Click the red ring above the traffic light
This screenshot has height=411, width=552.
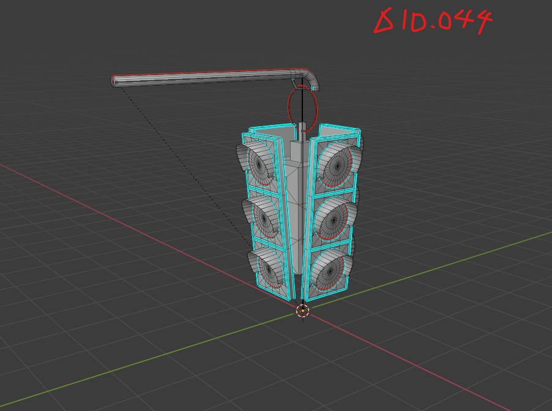(302, 108)
